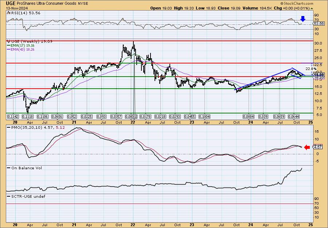Click the RSI 53.56 value tag on right axis
This screenshot has width=328, height=228.
pos(319,23)
